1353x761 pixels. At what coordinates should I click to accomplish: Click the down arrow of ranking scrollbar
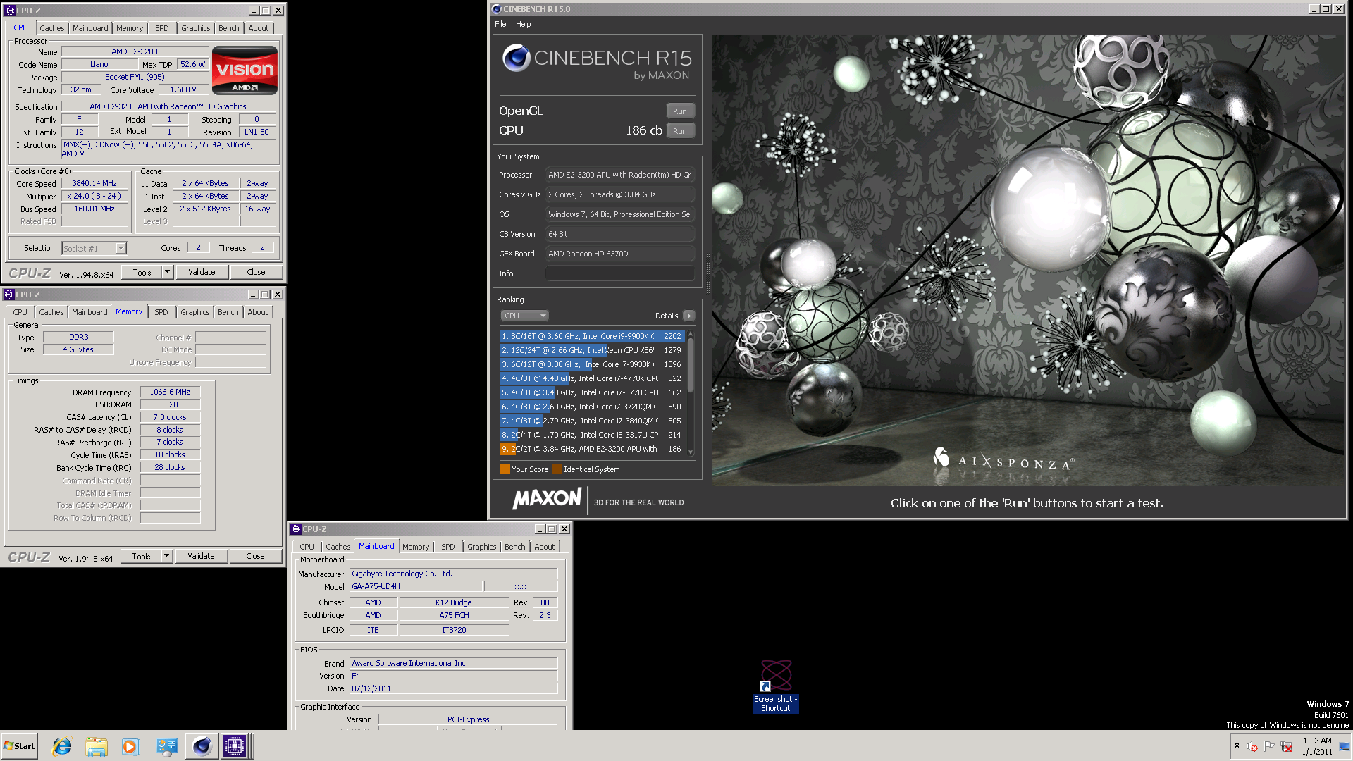click(691, 452)
